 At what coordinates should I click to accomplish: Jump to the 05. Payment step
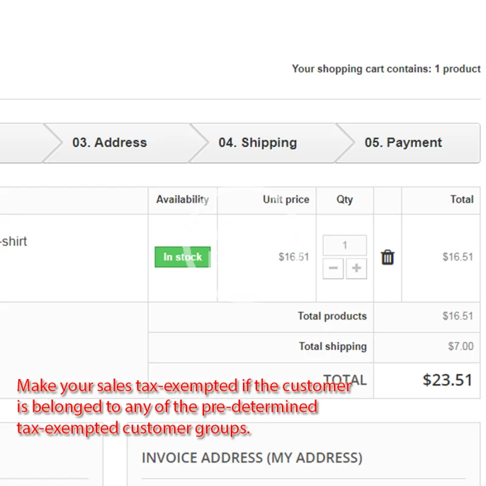[403, 143]
